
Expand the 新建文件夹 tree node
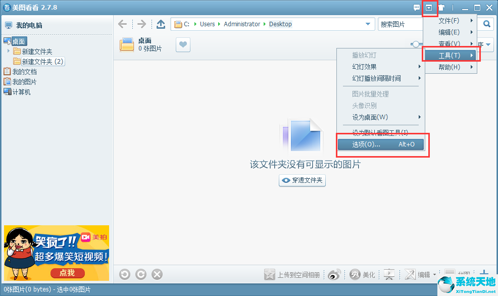[9, 52]
